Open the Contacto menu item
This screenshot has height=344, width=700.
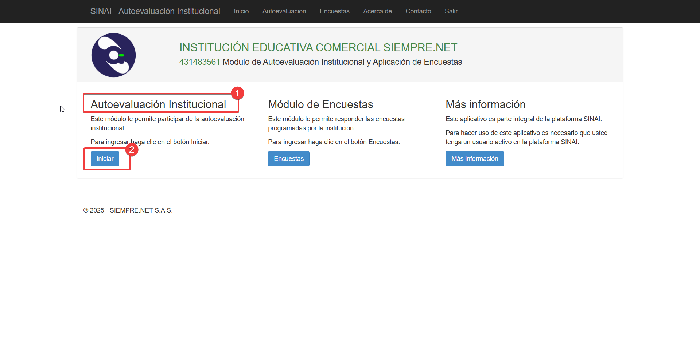[x=418, y=11]
